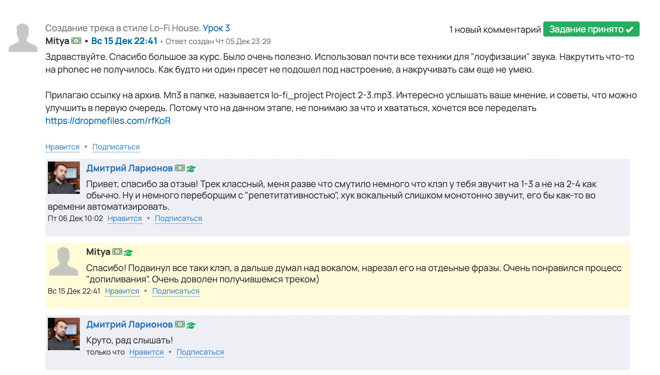The image size is (660, 375).
Task: Click the money badge in the 'Круто, рад слышать!' comment
Action: click(180, 324)
